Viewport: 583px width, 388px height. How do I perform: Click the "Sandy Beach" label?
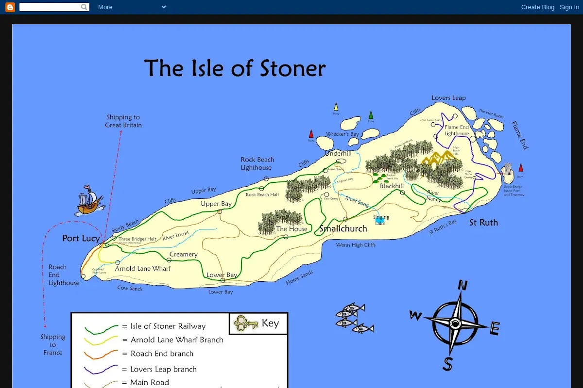[x=125, y=226]
